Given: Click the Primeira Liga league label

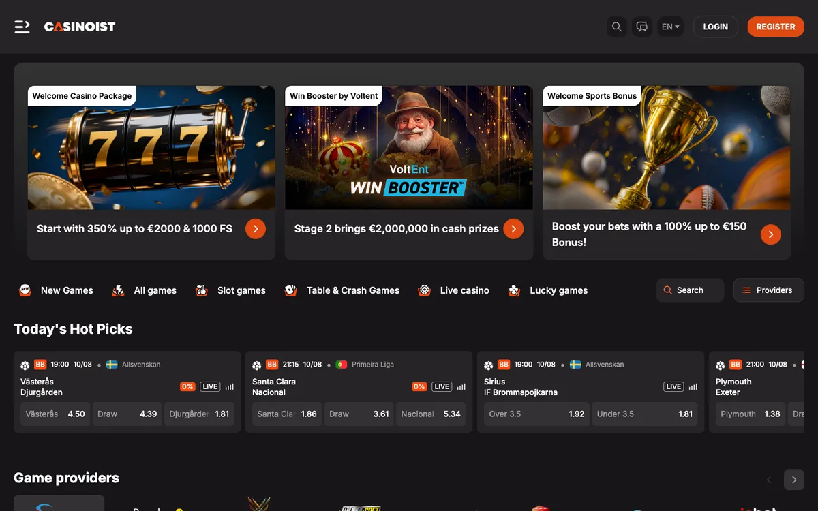Looking at the screenshot, I should click(373, 365).
